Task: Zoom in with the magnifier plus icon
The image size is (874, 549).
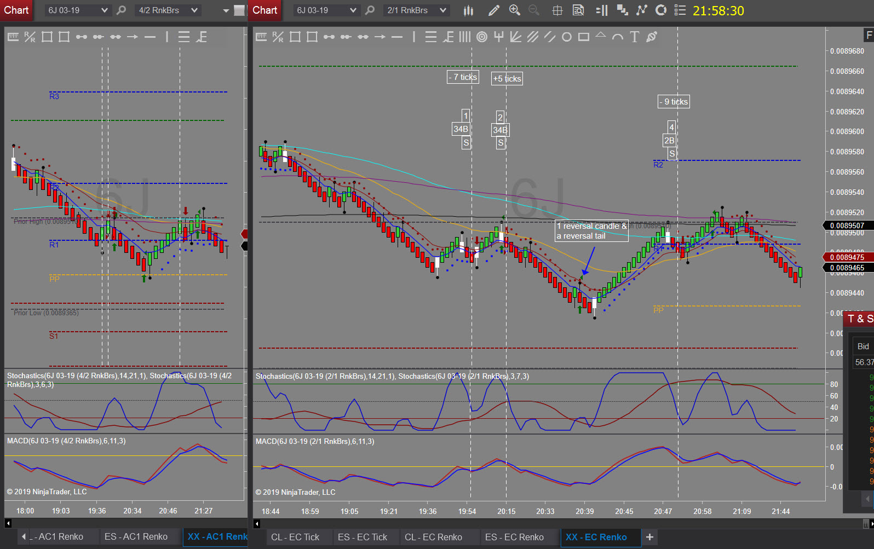Action: [514, 10]
